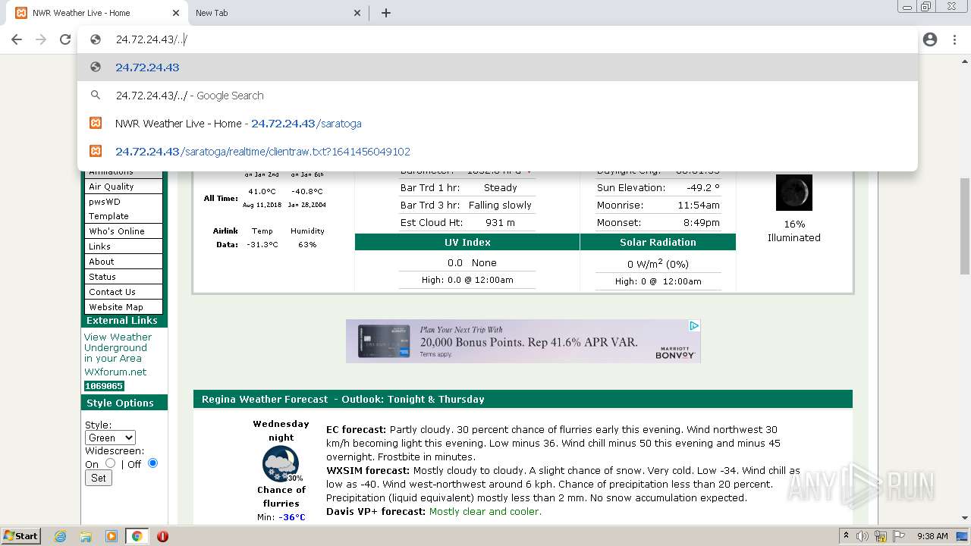Click the Chance of flurries forecast icon
Image resolution: width=971 pixels, height=546 pixels.
(281, 464)
